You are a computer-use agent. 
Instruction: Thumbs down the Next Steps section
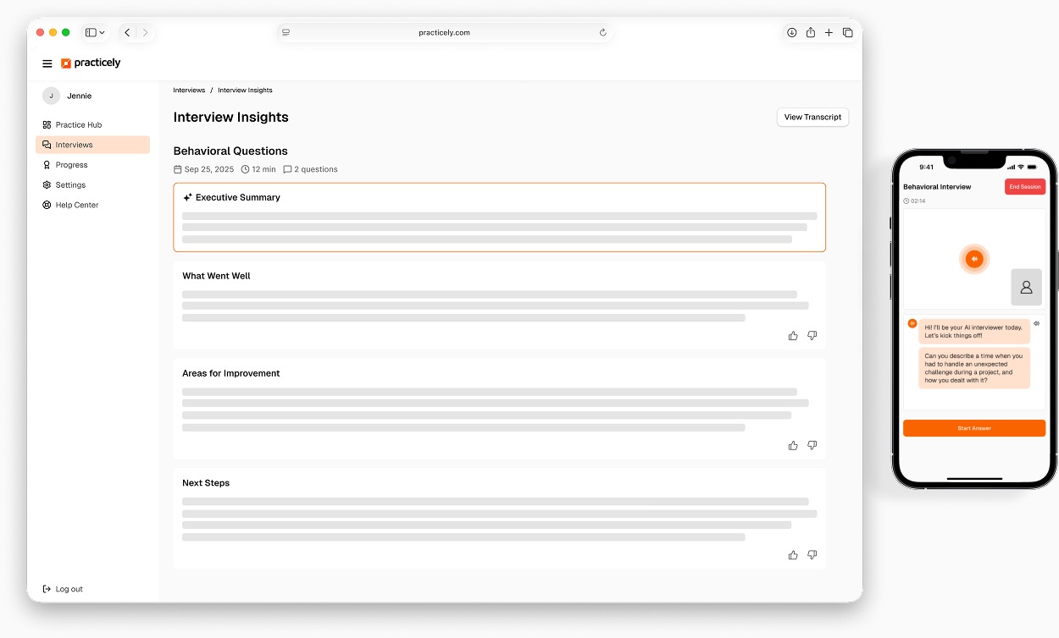[x=812, y=555]
